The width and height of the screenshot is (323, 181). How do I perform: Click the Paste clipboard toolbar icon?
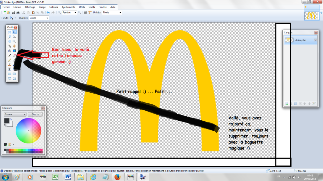pos(33,13)
